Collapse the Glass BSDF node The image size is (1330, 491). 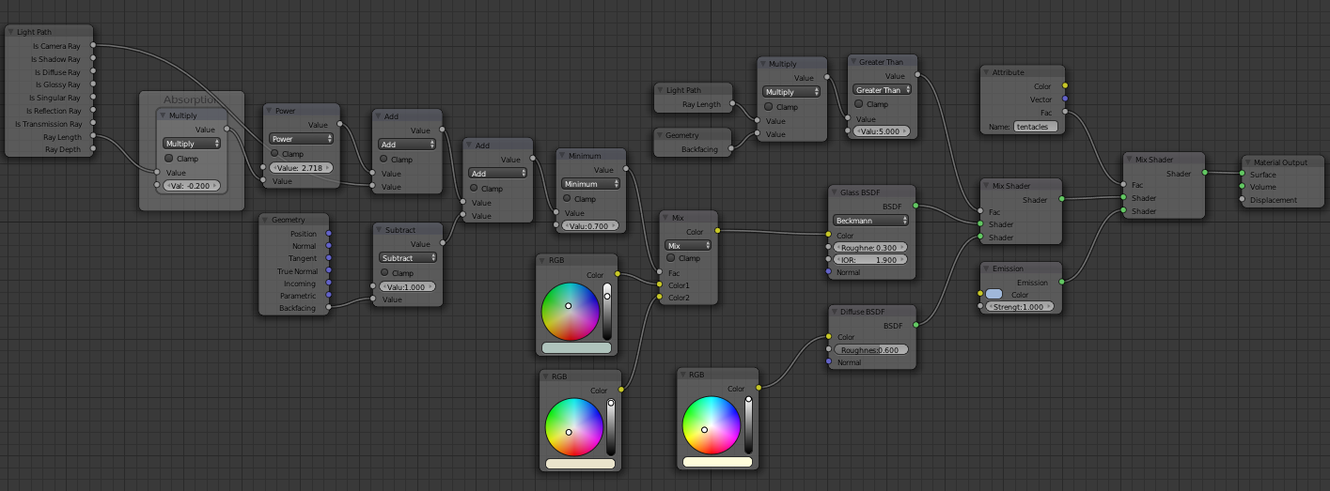(x=836, y=192)
